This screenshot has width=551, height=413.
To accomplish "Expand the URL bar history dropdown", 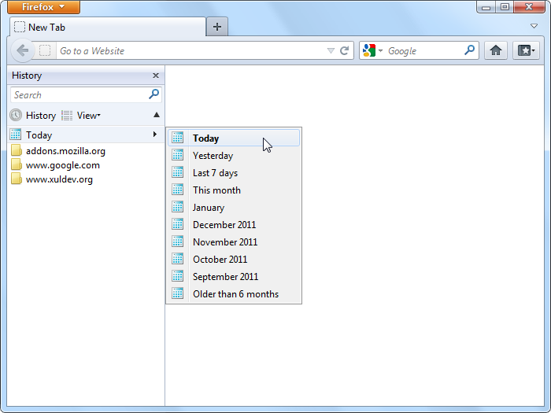I will (331, 51).
